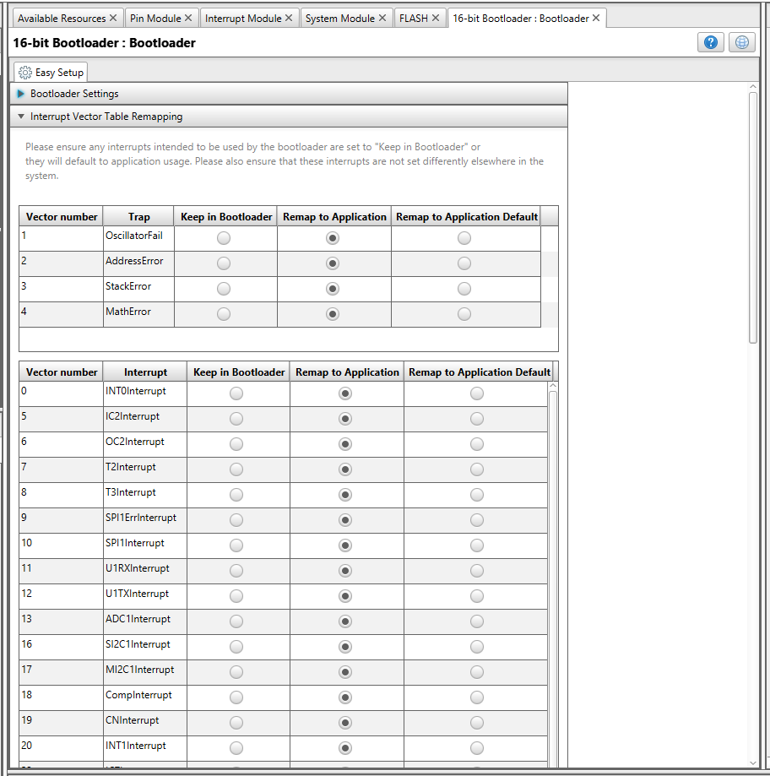770x776 pixels.
Task: Select the CompInterrupt name cell
Action: (x=145, y=697)
